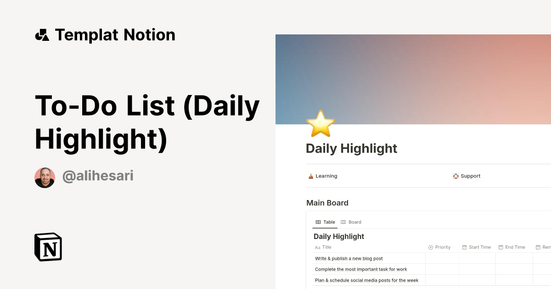Screen dimensions: 551x289
Task: Select the Notion logo at bottom left
Action: [48, 247]
